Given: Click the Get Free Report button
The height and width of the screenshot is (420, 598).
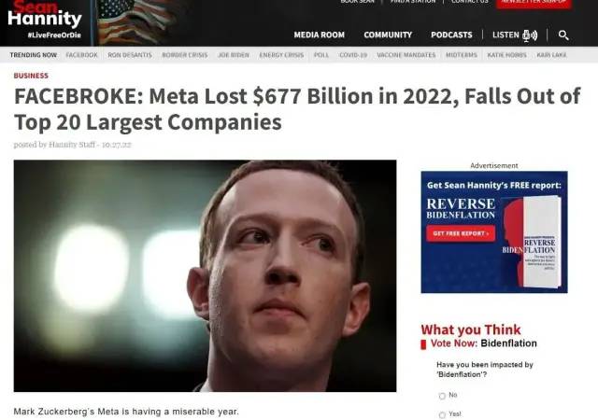Looking at the screenshot, I should pyautogui.click(x=461, y=233).
